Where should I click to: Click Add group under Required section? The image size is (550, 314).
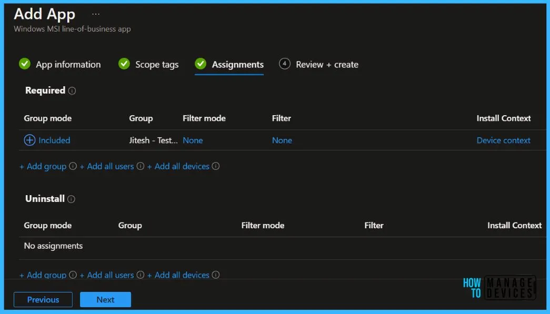coord(43,166)
